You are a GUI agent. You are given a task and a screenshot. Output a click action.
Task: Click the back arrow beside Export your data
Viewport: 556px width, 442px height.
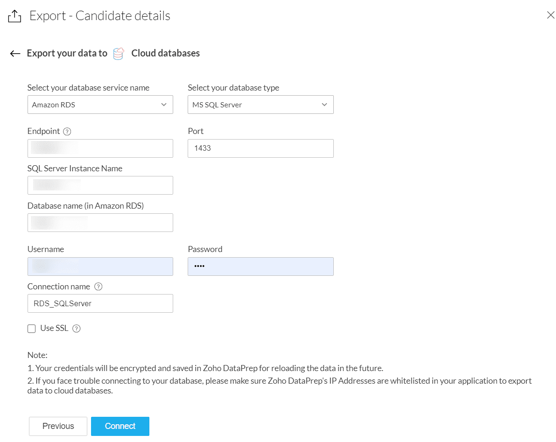[15, 54]
